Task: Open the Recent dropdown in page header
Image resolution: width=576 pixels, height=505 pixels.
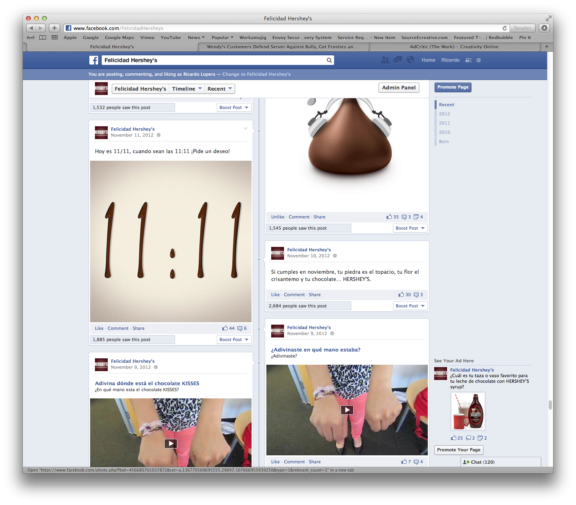Action: (220, 89)
